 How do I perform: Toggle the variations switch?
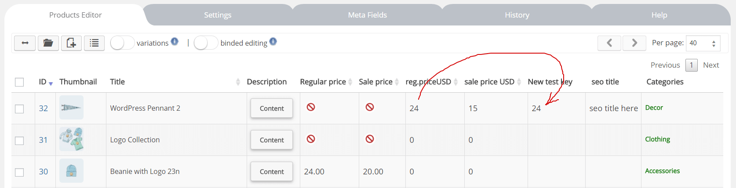click(122, 43)
